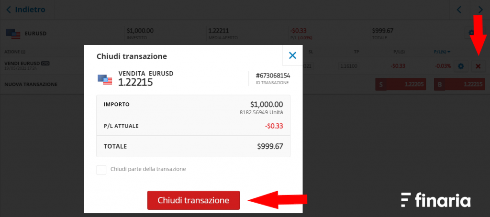
Task: Click the P/L($) column header
Action: 399,52
